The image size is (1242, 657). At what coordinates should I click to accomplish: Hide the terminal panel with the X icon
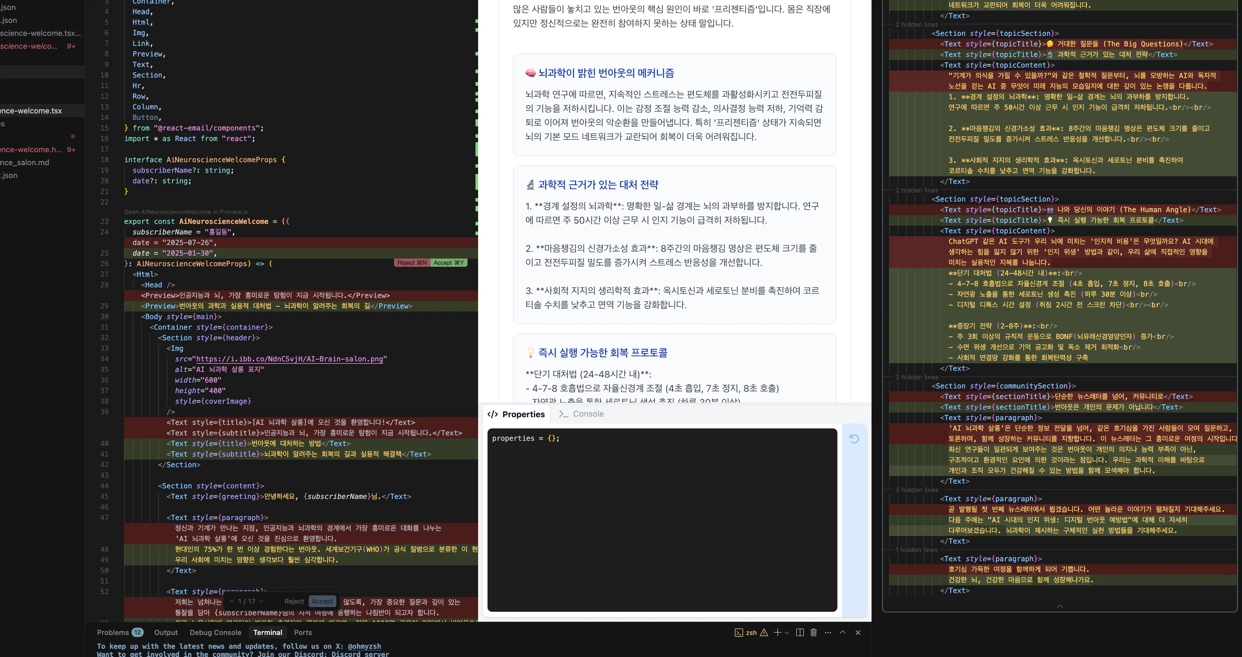[858, 632]
